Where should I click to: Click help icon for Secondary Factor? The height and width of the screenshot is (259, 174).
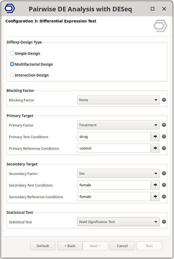tap(164, 173)
